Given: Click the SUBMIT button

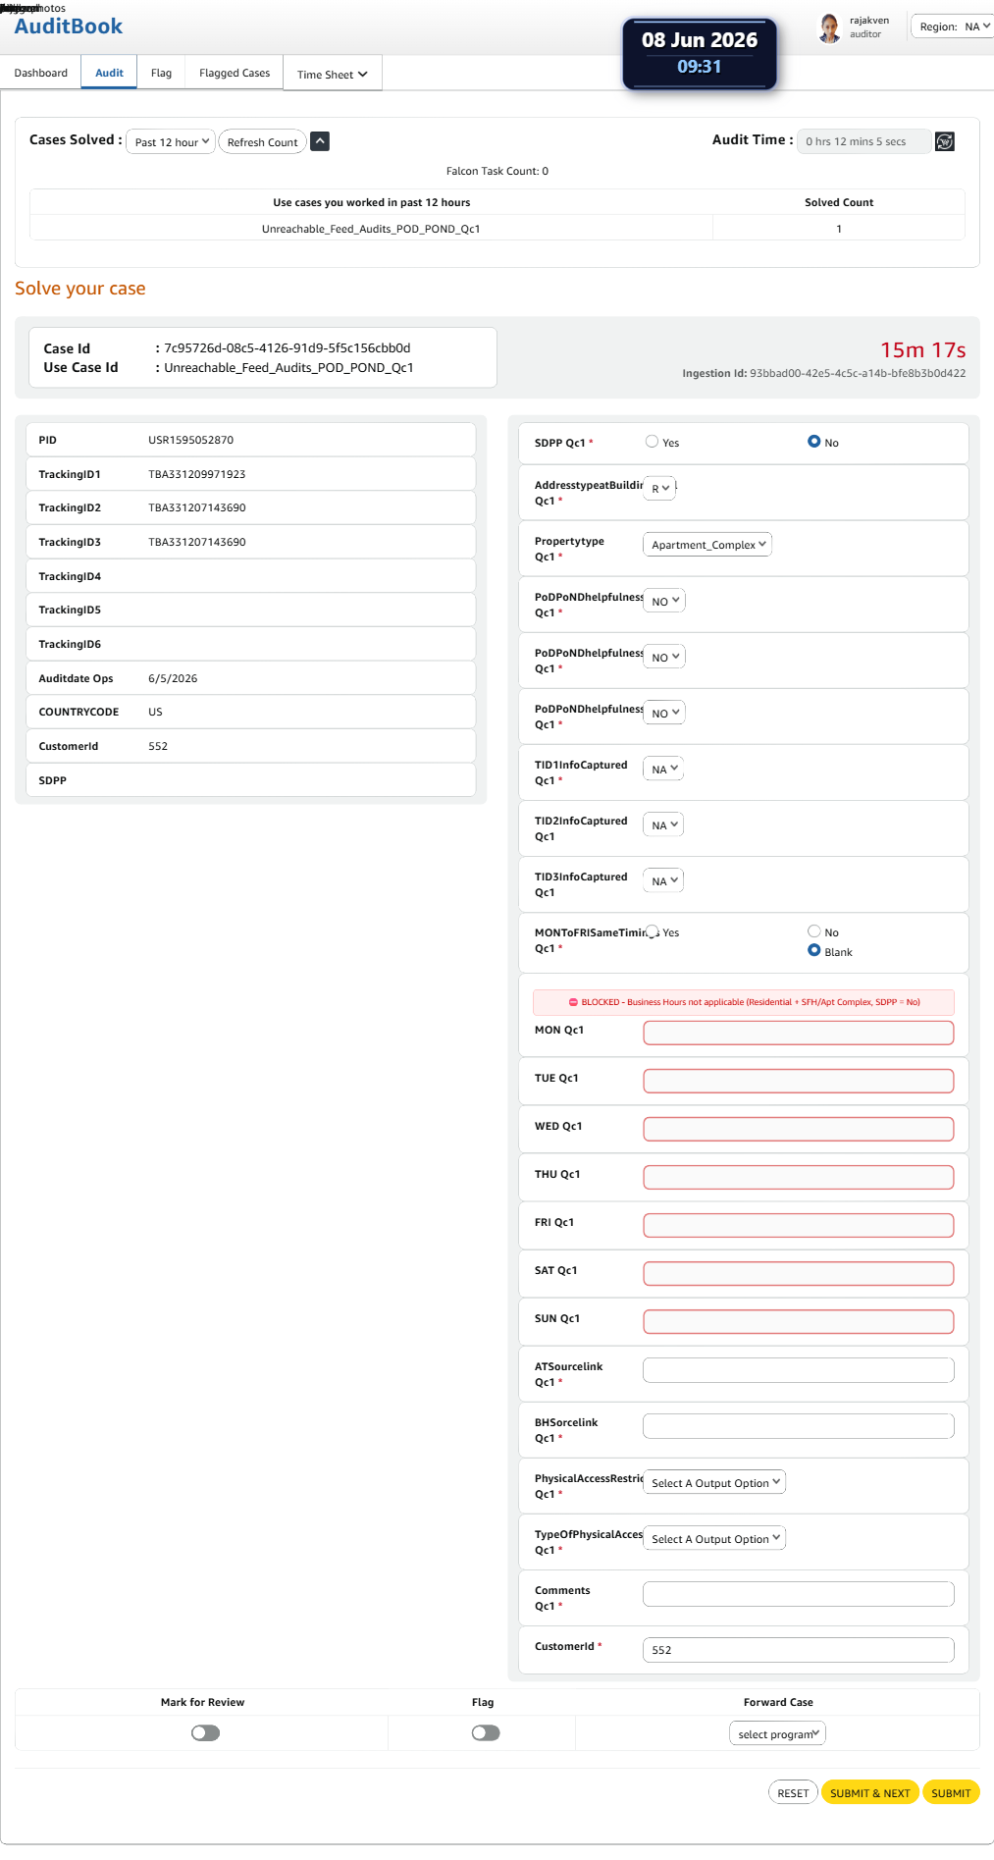Looking at the screenshot, I should (x=951, y=1792).
